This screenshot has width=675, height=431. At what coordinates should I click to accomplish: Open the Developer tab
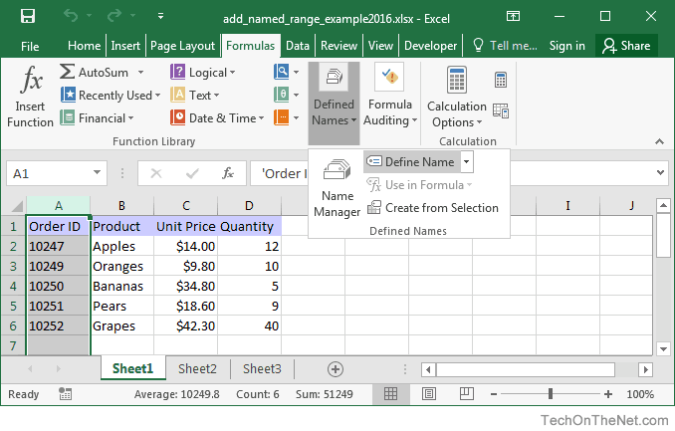click(x=430, y=46)
